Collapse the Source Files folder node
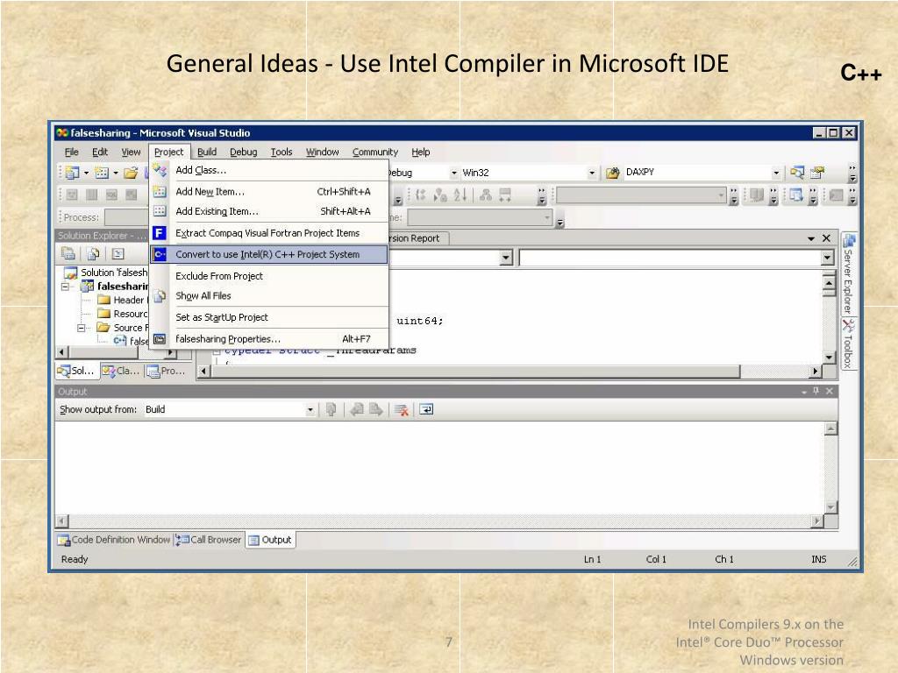This screenshot has height=673, width=898. point(82,328)
